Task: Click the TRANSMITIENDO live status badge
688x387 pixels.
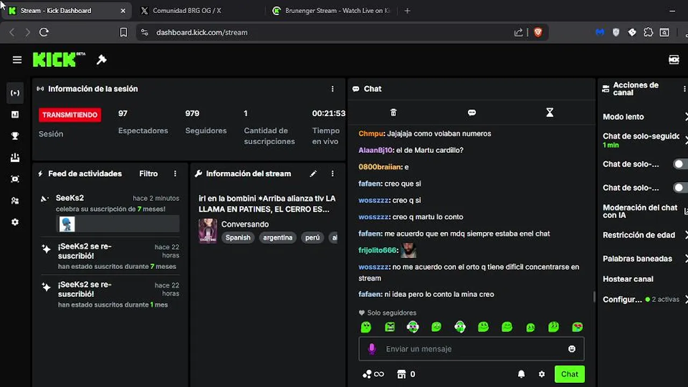Action: click(x=70, y=114)
